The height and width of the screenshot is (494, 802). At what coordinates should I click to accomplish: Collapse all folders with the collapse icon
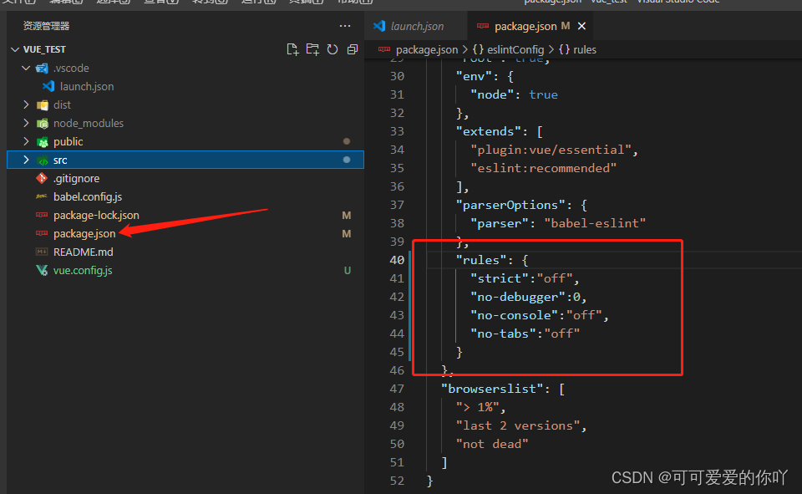353,49
